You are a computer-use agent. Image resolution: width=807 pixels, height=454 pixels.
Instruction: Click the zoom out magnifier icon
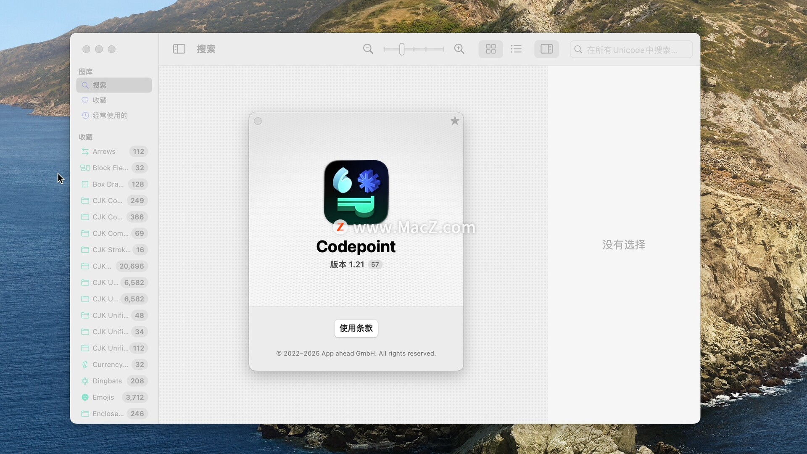[x=368, y=49]
